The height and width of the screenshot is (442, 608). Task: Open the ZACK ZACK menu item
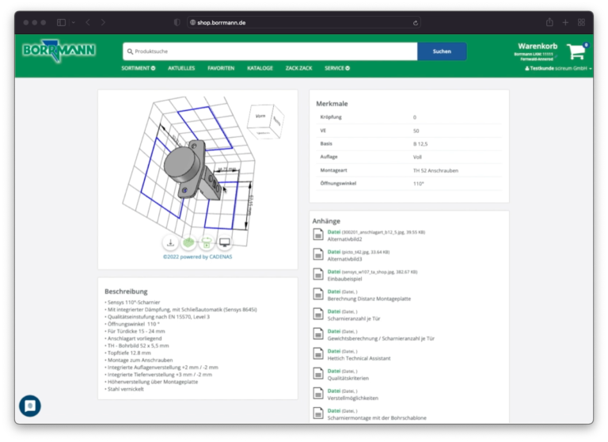click(x=298, y=68)
